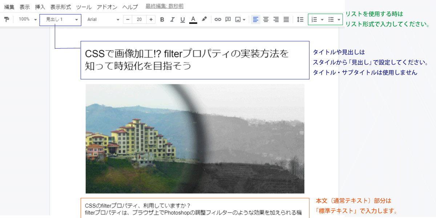The height and width of the screenshot is (218, 436).
Task: Click the landscape filter image in document
Action: tap(195, 139)
